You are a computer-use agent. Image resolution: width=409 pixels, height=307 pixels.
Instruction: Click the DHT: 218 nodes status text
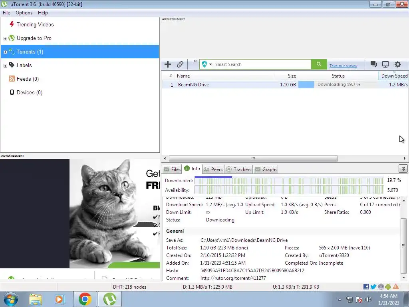click(129, 287)
